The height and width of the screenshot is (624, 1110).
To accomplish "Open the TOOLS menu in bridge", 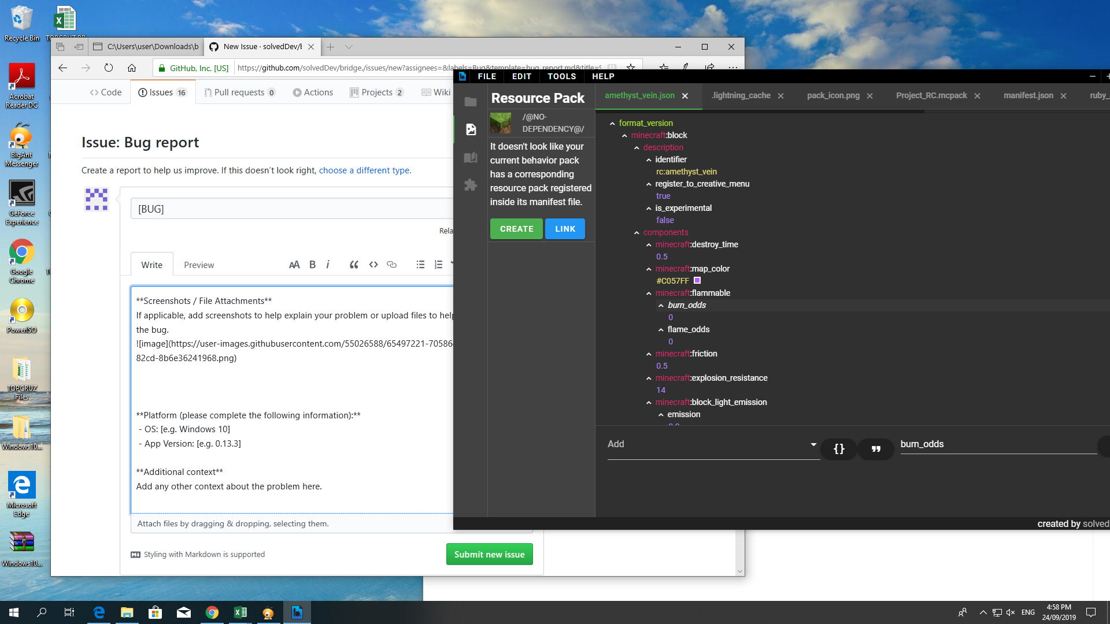I will click(x=561, y=76).
